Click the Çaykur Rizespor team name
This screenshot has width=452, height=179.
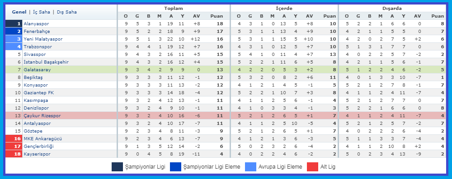(42, 116)
